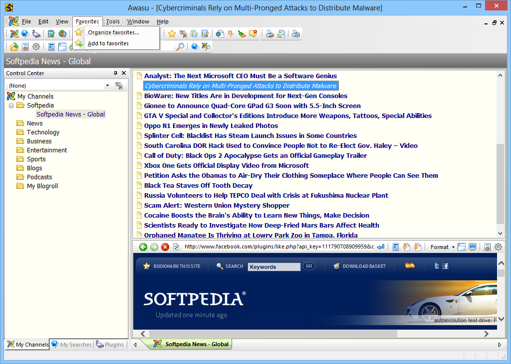Open the Tools menu
The height and width of the screenshot is (364, 511).
click(x=113, y=21)
